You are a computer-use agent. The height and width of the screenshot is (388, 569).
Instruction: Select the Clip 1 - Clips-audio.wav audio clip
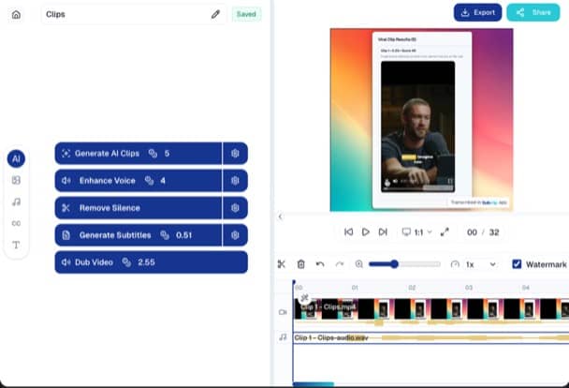tap(430, 338)
